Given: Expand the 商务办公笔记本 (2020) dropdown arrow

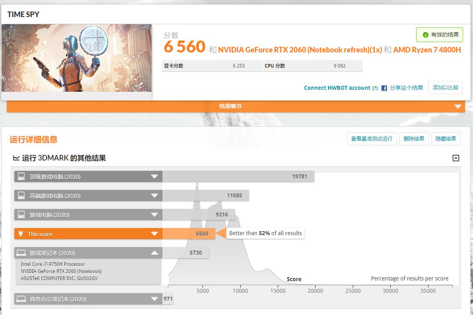Looking at the screenshot, I should [155, 298].
